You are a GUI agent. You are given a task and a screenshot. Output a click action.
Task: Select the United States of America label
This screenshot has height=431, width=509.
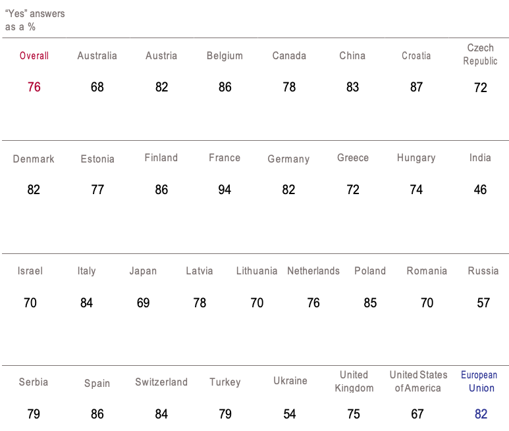pyautogui.click(x=418, y=382)
